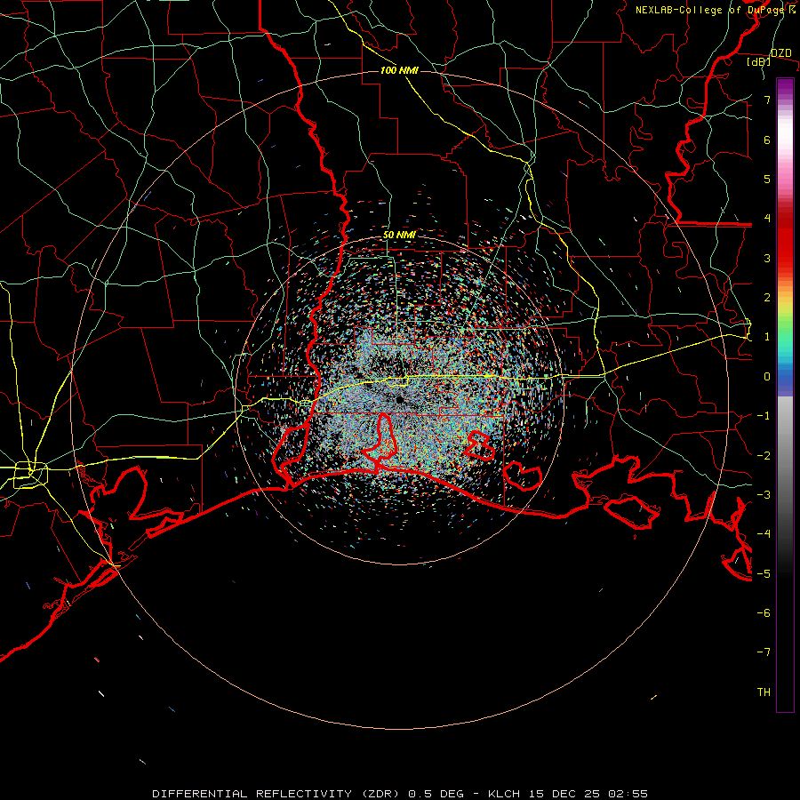Click the "15 DEC 25" date text
Image resolution: width=800 pixels, height=800 pixels.
(x=564, y=794)
